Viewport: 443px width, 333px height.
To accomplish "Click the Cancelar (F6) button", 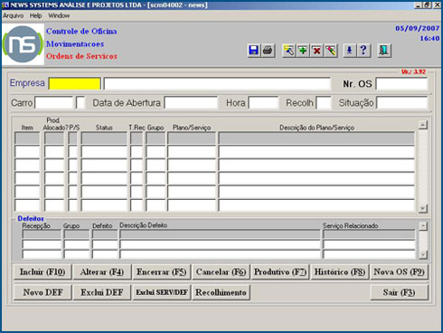I will [221, 272].
